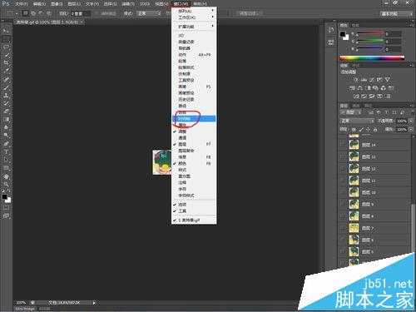
Task: Pick a color from the spectrum ramp
Action: pos(372,58)
